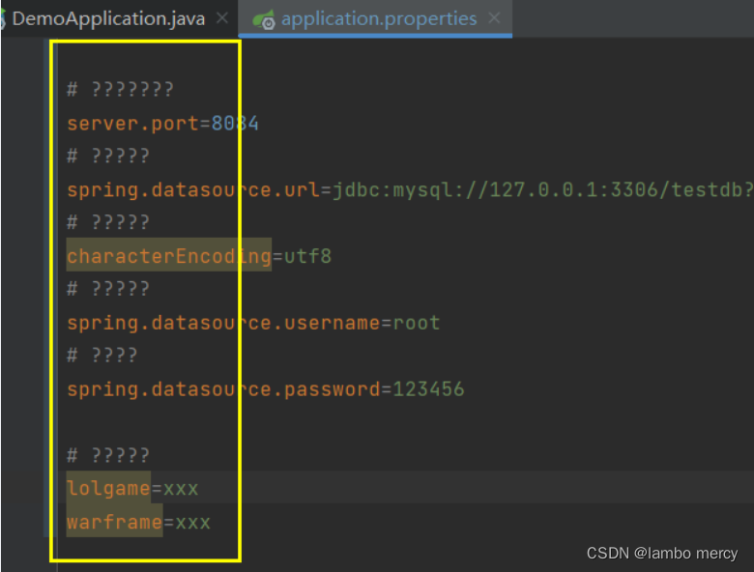
Task: Close the application.properties tab
Action: tap(494, 18)
